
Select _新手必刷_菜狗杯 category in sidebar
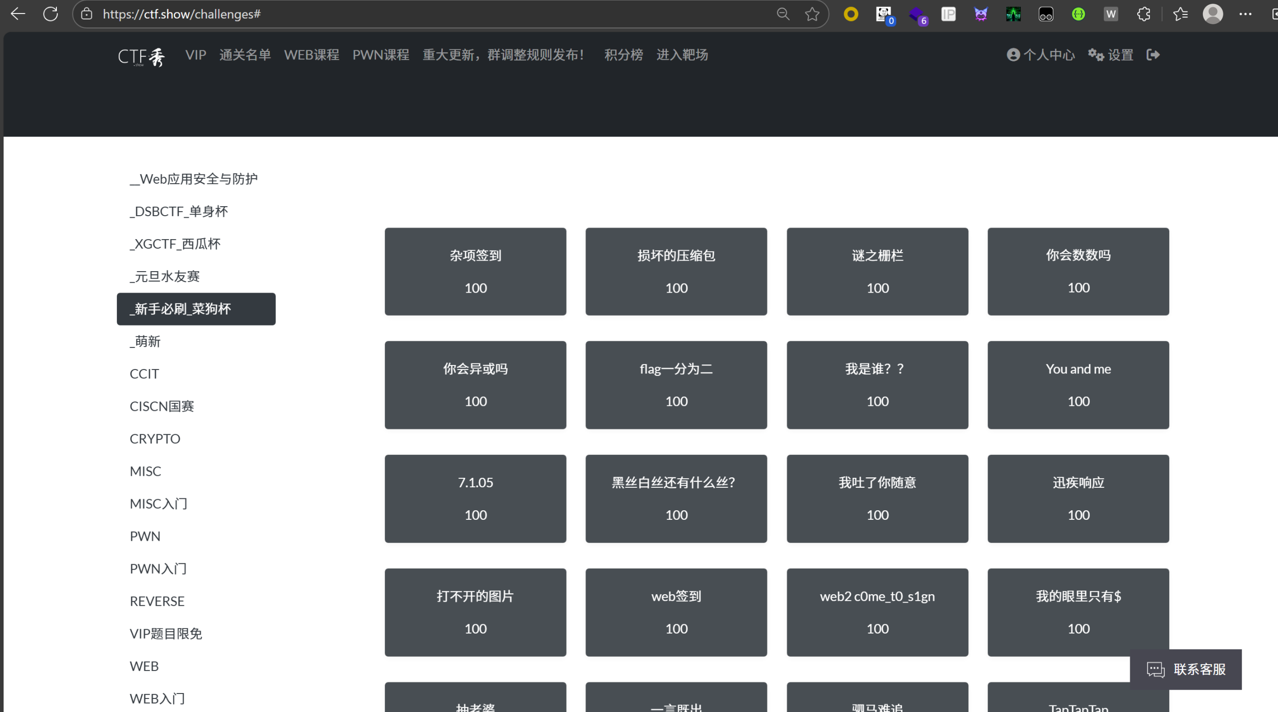point(196,309)
